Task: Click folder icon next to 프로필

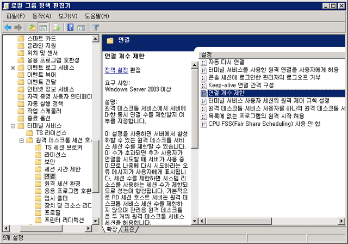Action: click(38, 212)
